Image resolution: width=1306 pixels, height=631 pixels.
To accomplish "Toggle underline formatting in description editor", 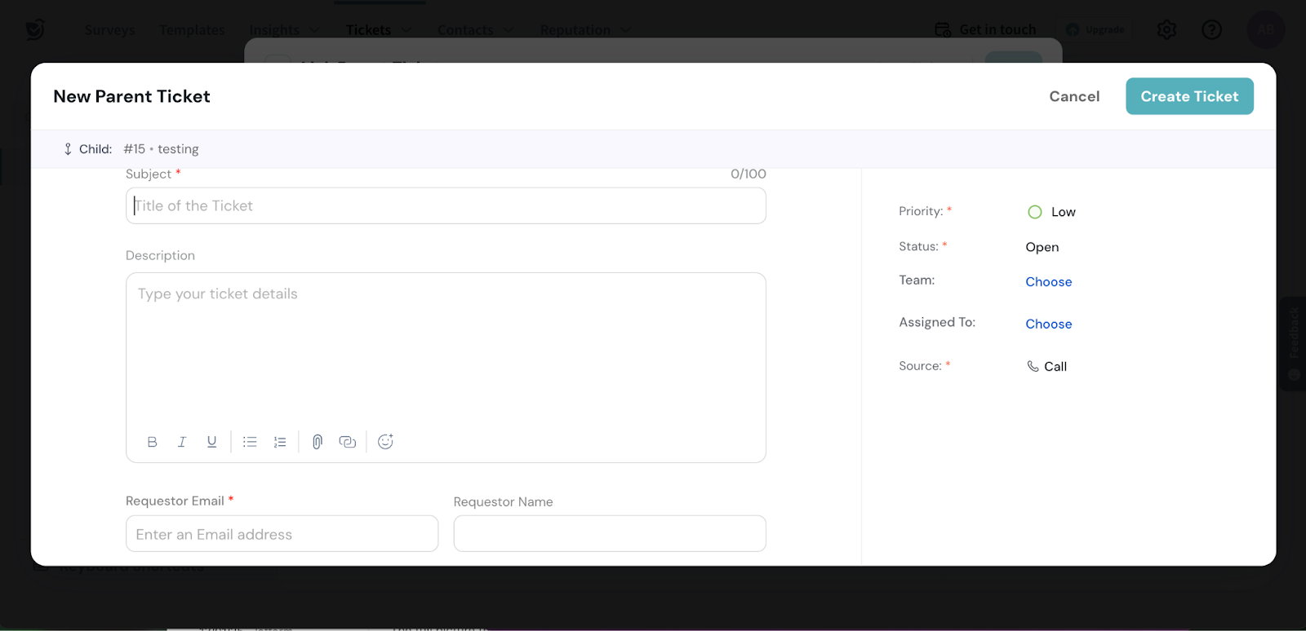I will click(x=211, y=442).
